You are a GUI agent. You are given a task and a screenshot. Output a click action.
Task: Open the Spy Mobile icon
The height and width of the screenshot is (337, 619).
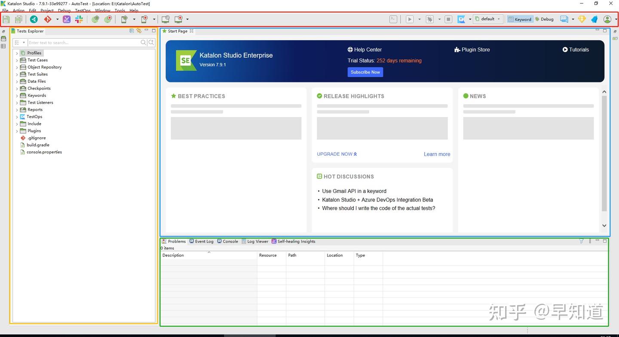coord(124,19)
